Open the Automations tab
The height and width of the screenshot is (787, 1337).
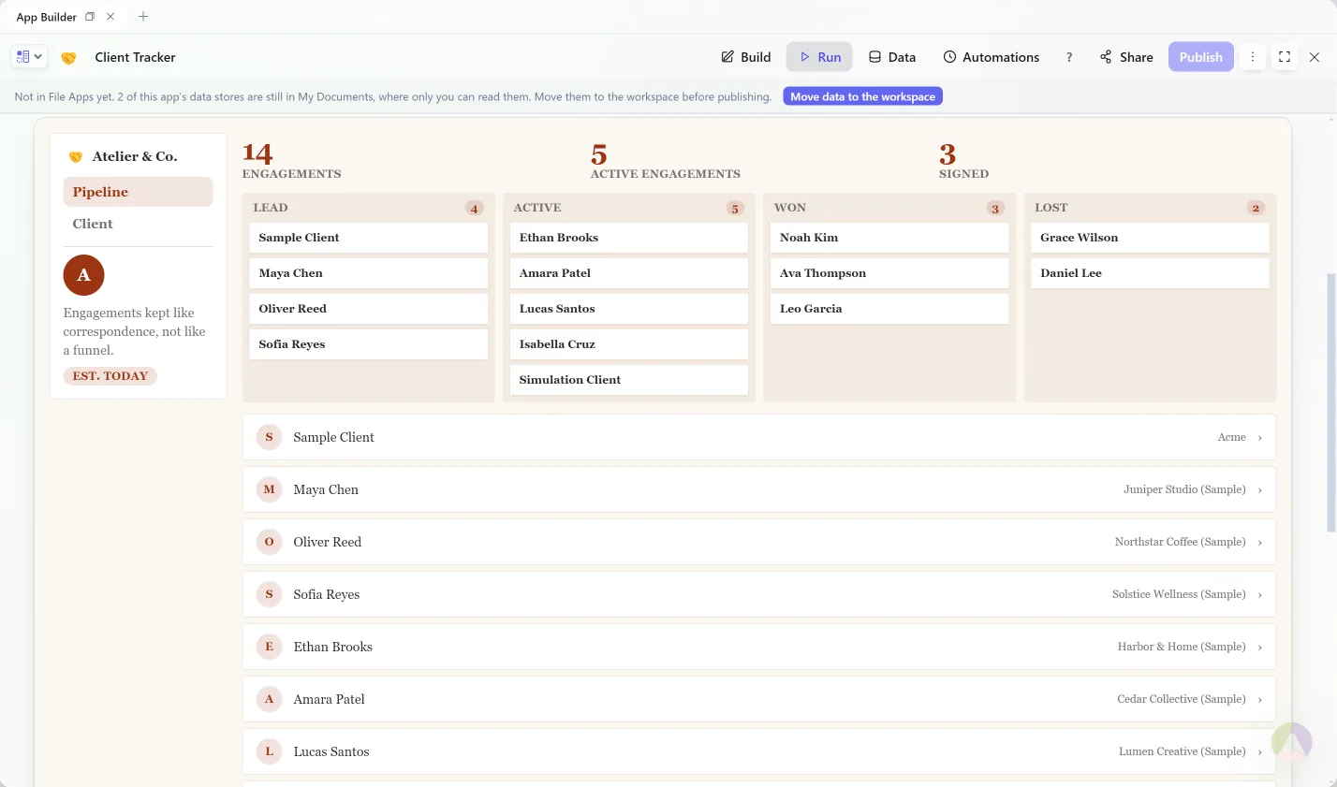coord(992,57)
